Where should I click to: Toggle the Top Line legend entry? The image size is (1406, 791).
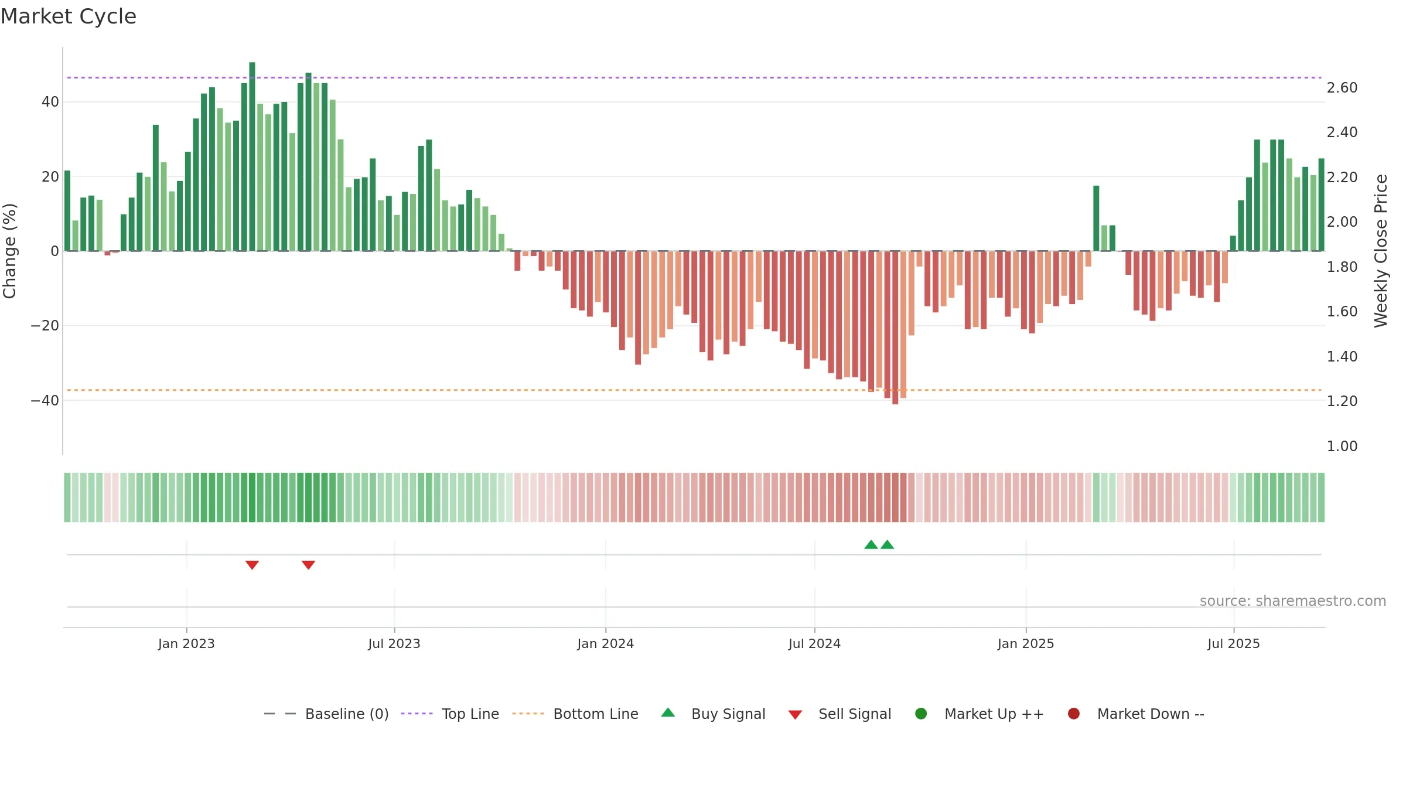(x=450, y=714)
